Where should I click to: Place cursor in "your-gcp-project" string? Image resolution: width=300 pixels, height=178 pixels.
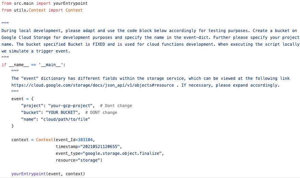70,106
